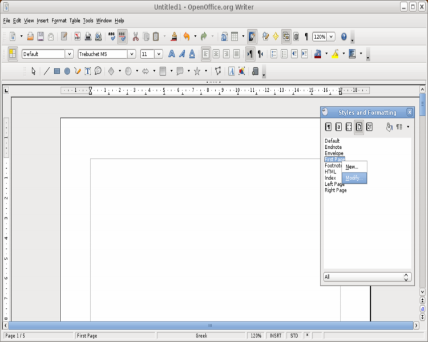Toggle Justified paragraph alignment
This screenshot has width=428, height=342.
click(x=236, y=54)
